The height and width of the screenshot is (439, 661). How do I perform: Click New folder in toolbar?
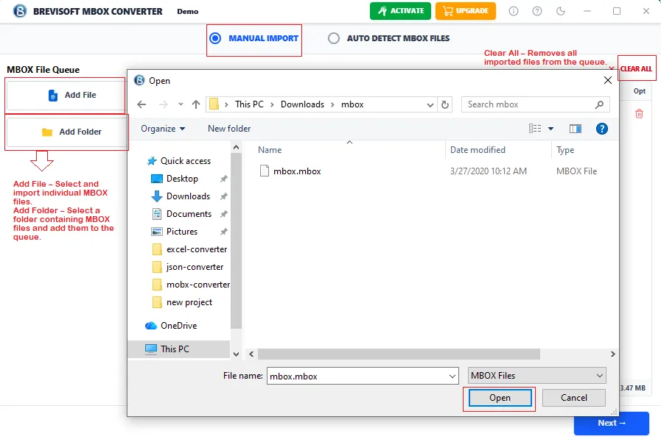click(229, 129)
